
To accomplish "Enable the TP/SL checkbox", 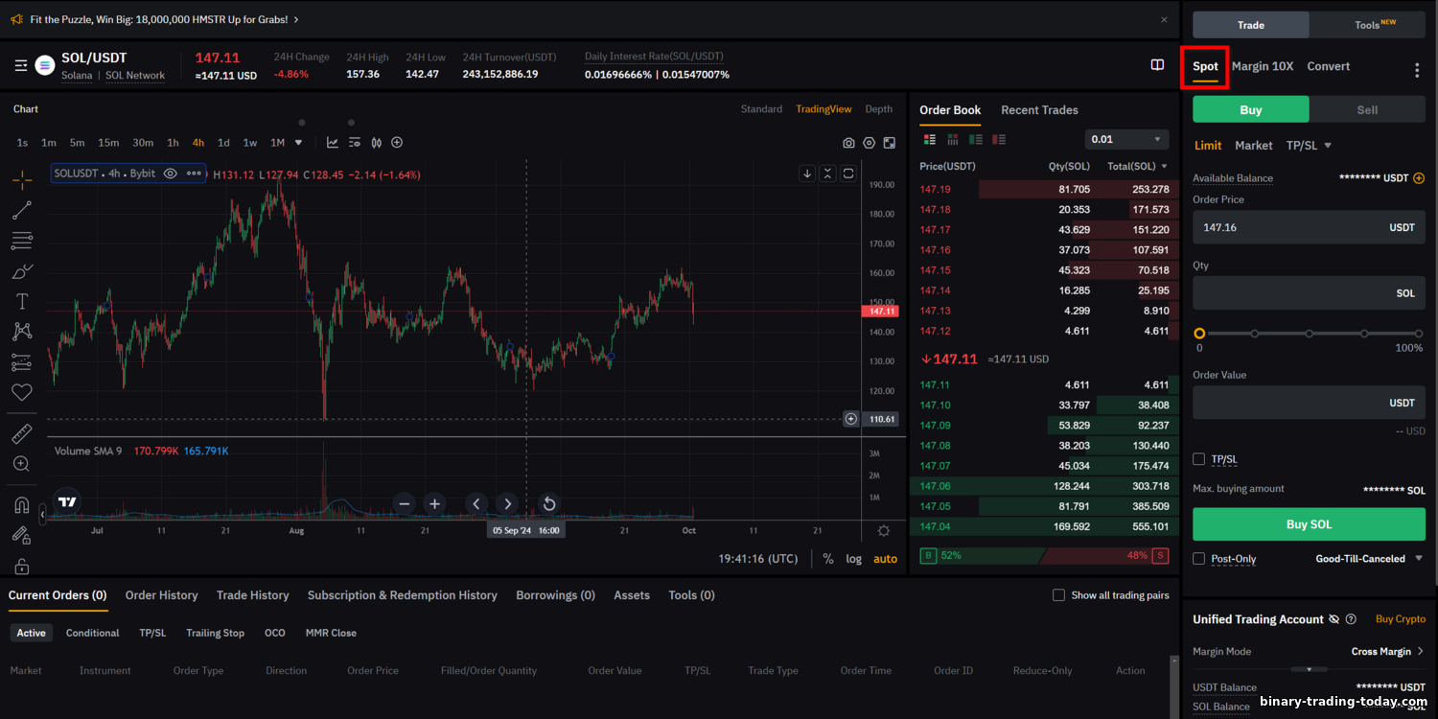I will pyautogui.click(x=1198, y=459).
